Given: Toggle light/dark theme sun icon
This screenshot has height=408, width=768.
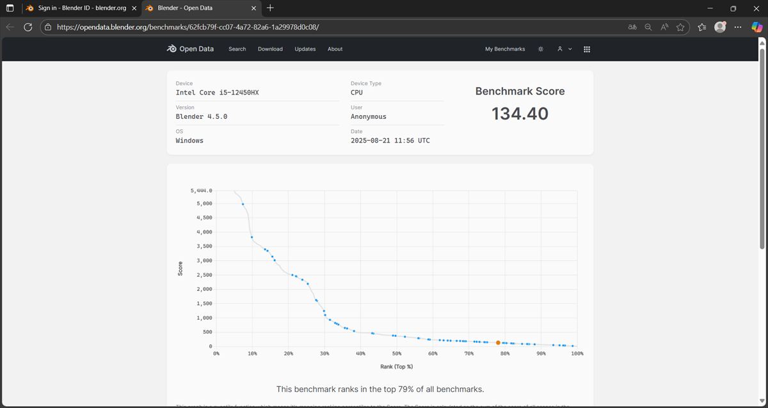Looking at the screenshot, I should [541, 49].
